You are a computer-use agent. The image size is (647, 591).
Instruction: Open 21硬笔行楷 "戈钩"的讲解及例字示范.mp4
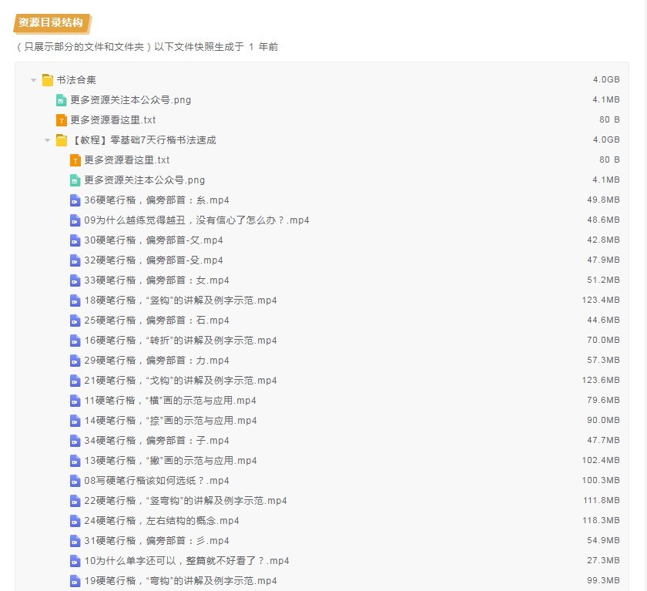click(x=180, y=381)
